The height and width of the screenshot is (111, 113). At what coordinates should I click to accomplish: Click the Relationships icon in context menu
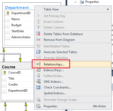(38, 64)
